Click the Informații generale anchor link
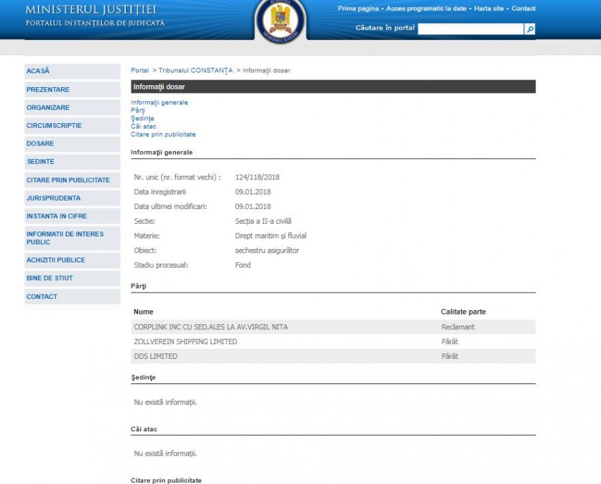The width and height of the screenshot is (601, 484). [159, 103]
